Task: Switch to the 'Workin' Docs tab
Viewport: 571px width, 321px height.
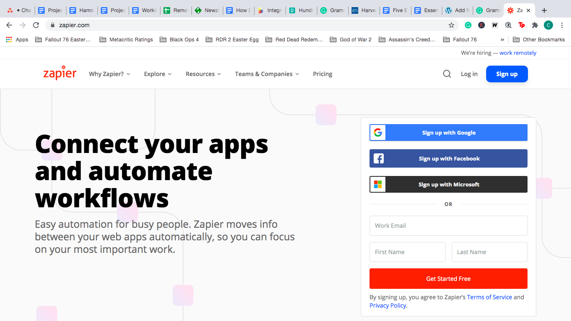Action: [x=145, y=10]
